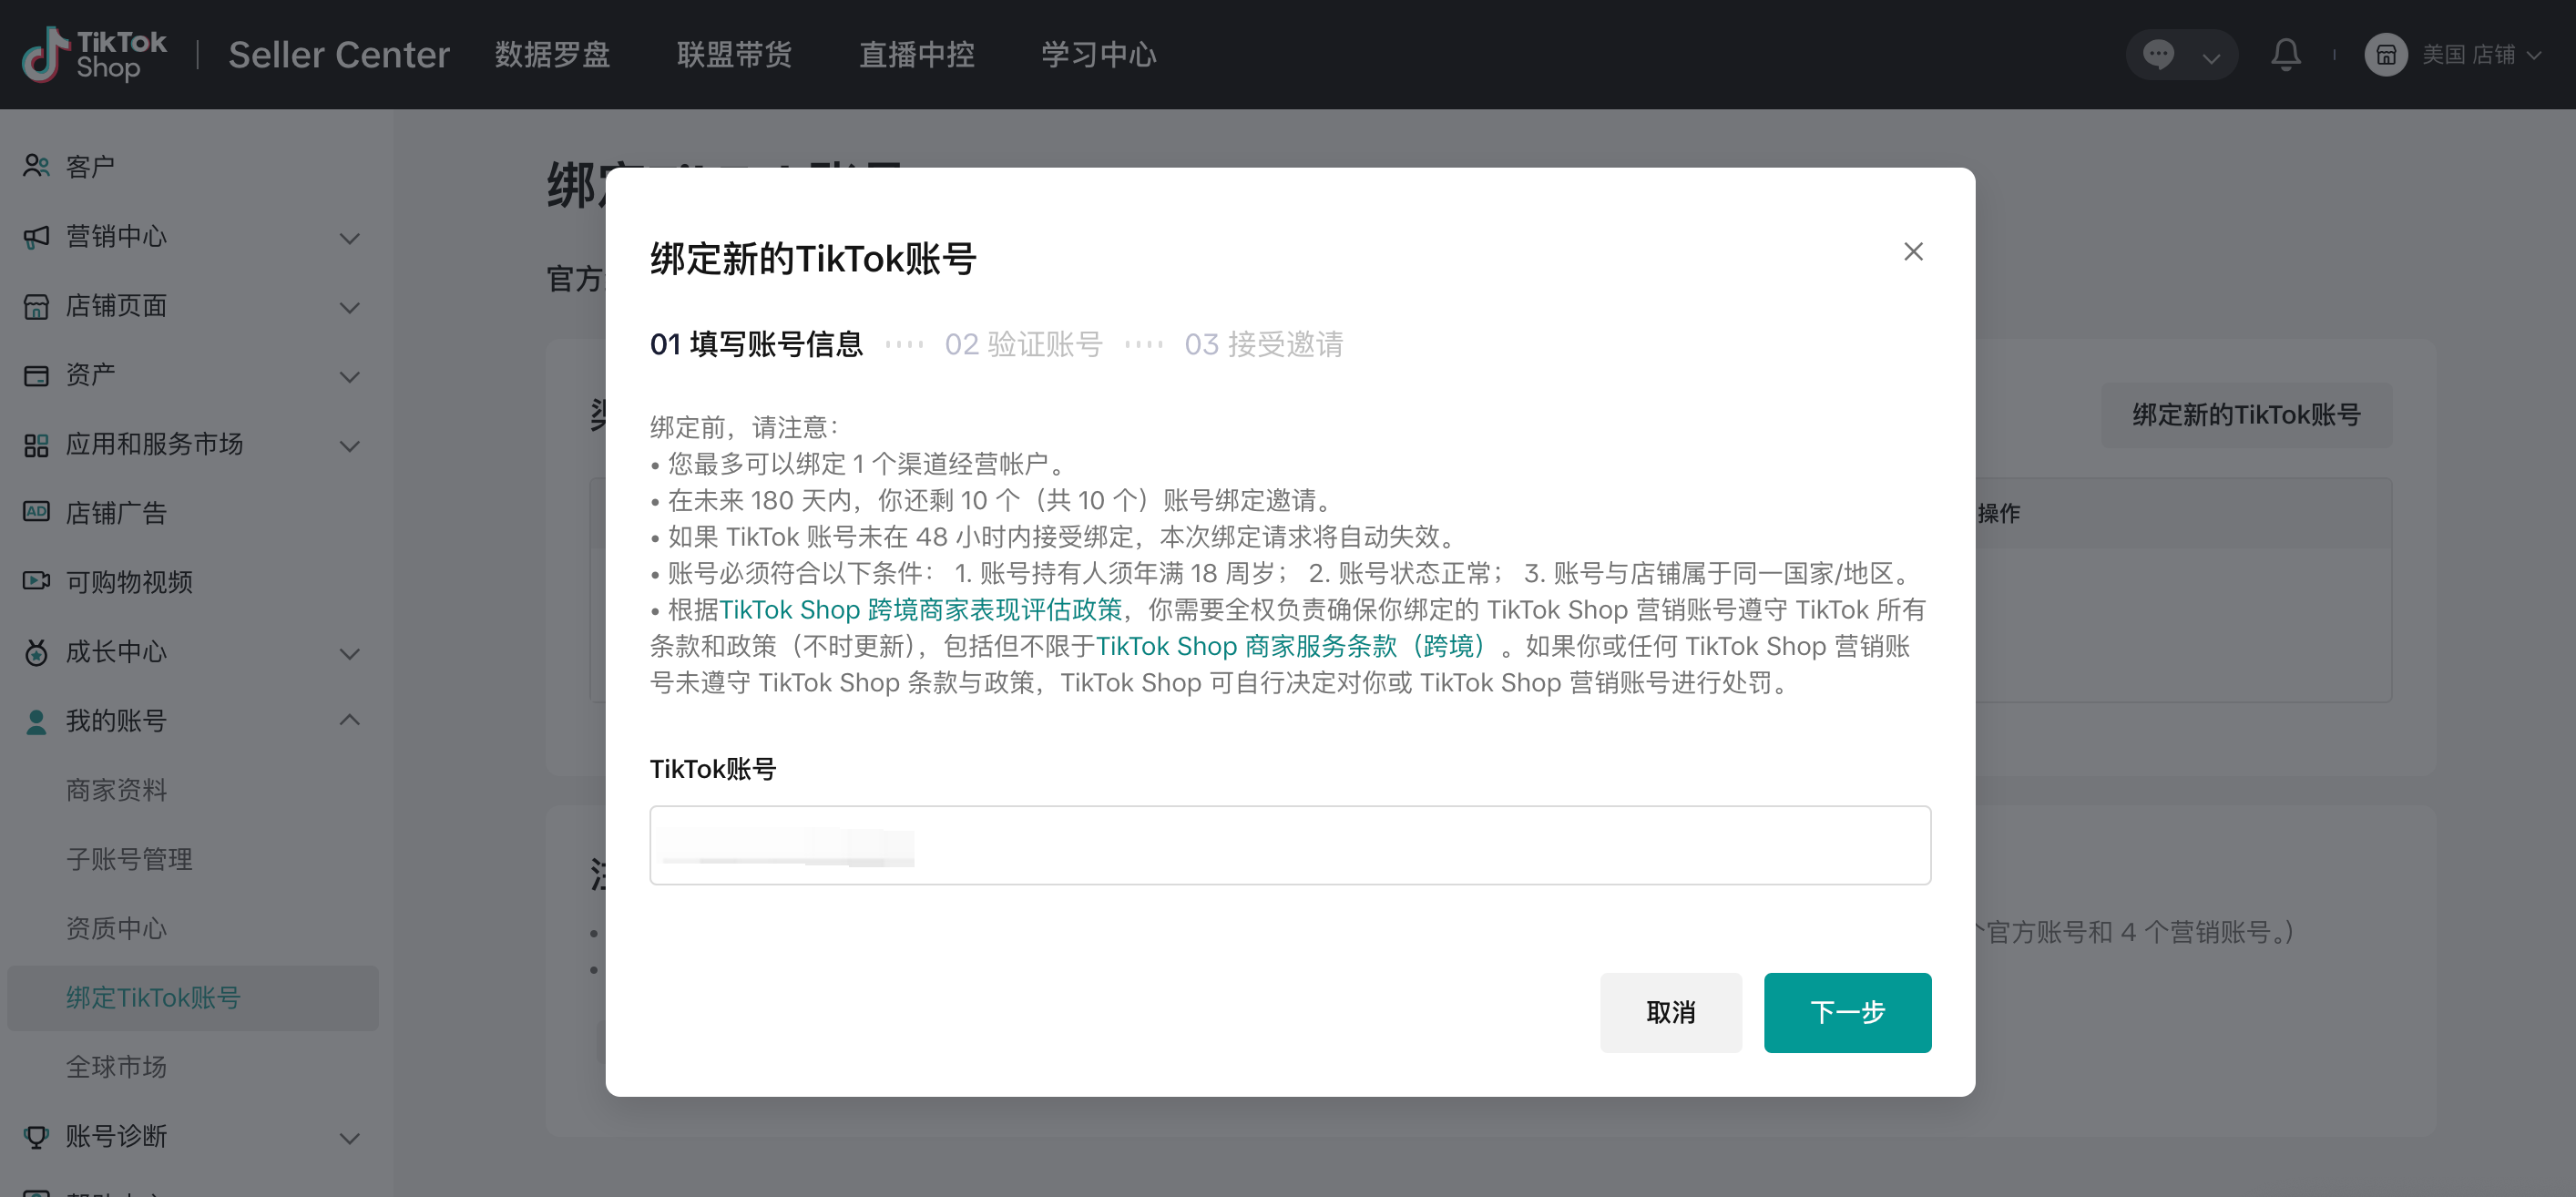The height and width of the screenshot is (1197, 2576).
Task: Expand the 店铺页面 sidebar section
Action: pos(349,307)
